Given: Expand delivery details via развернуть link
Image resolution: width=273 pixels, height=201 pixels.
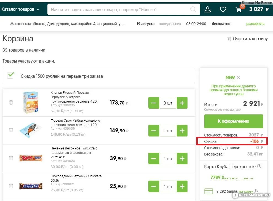Looking at the screenshot, I should click(x=255, y=24).
